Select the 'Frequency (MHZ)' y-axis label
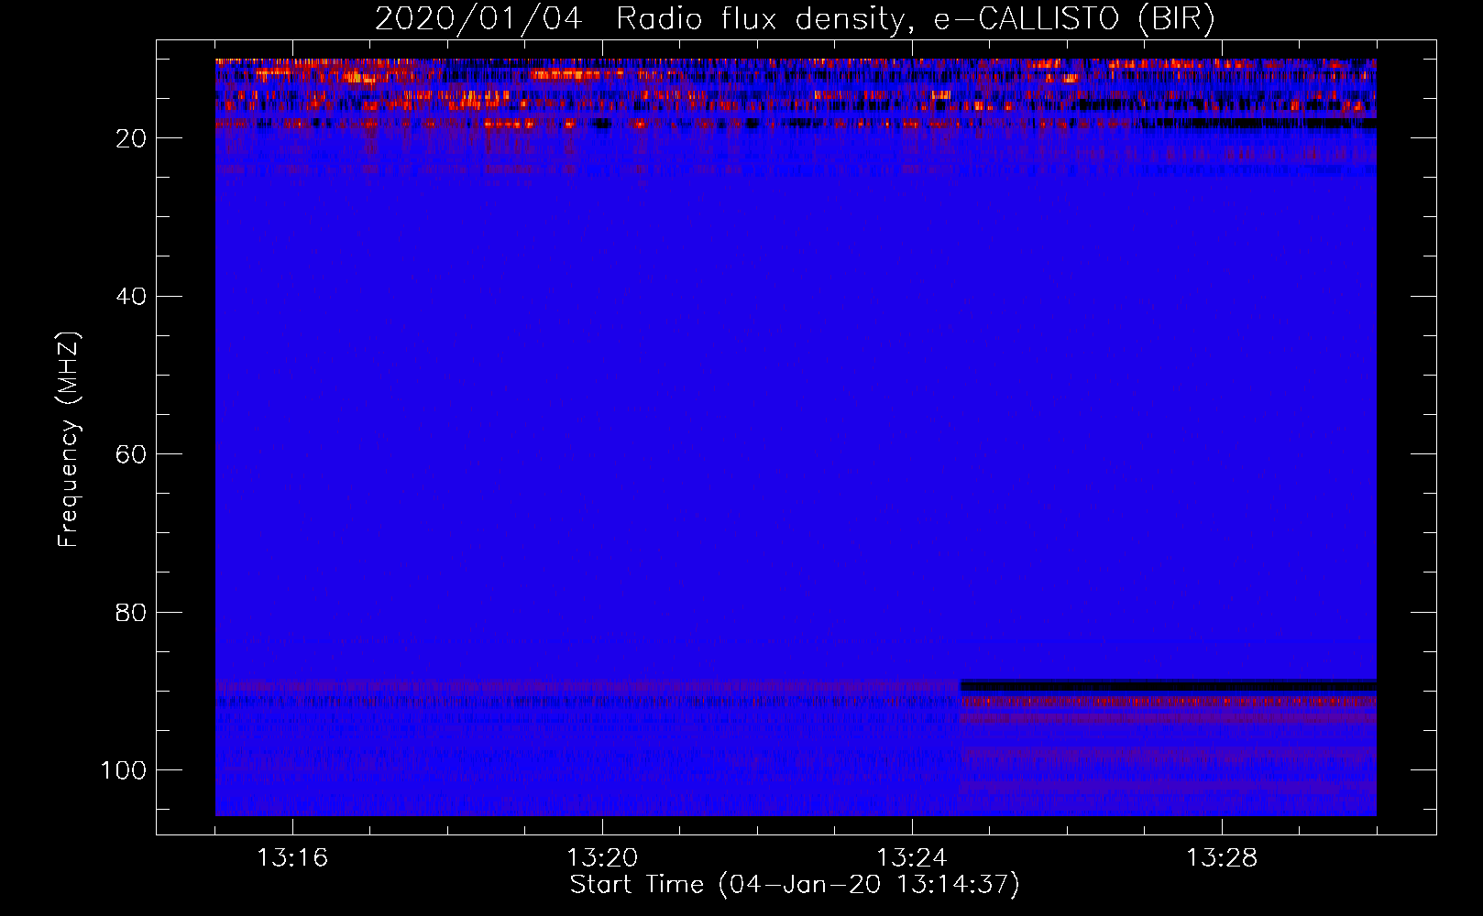1483x916 pixels. pyautogui.click(x=69, y=439)
